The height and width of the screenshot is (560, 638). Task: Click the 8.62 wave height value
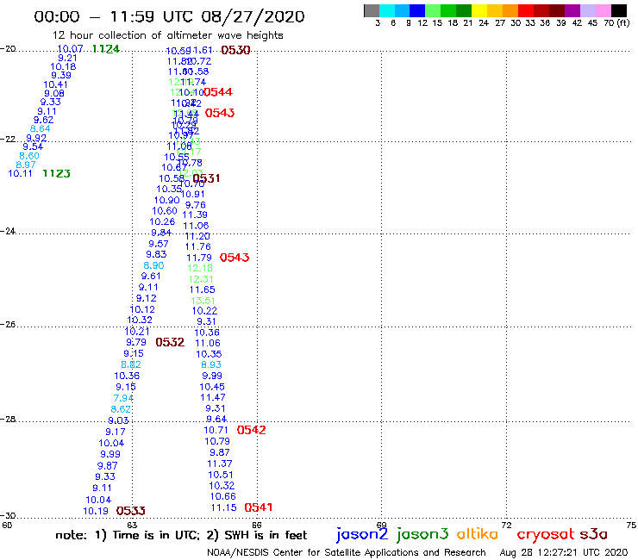click(x=121, y=409)
